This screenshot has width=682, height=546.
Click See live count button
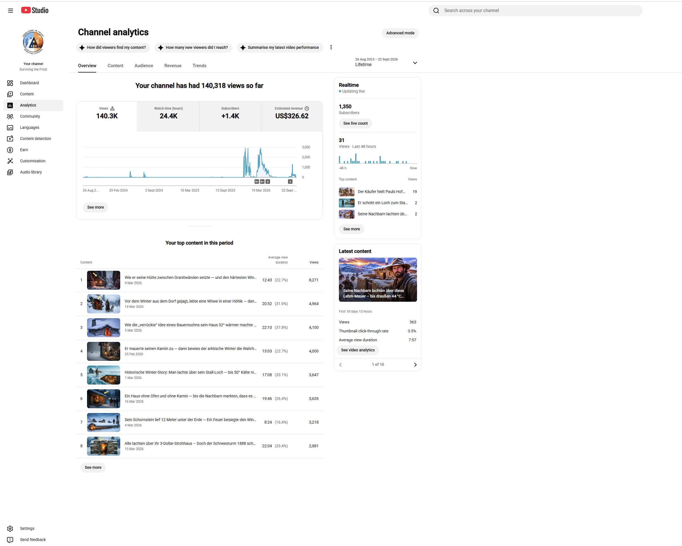(x=355, y=123)
